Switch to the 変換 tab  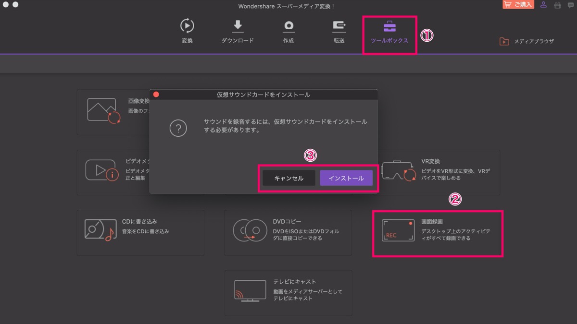click(187, 31)
